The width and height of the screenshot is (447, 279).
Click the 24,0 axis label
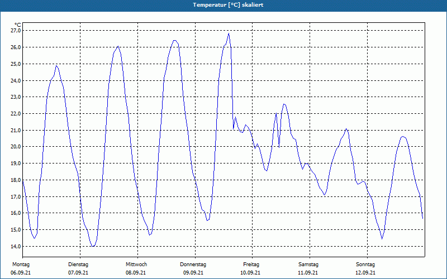(16, 80)
